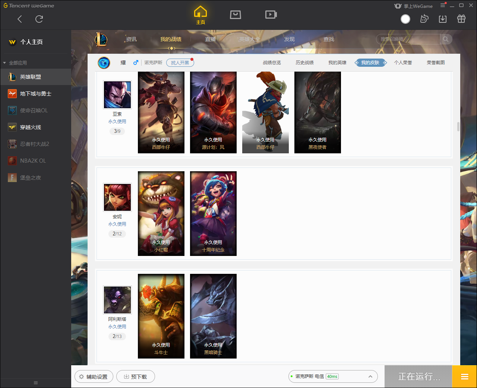Open 掌上WeGame mobile link
The height and width of the screenshot is (388, 477).
pyautogui.click(x=414, y=6)
